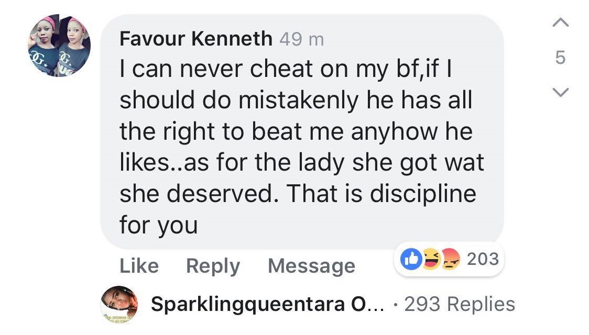Screen dimensions: 589x335
Task: Open Favour Kenneth's profile picture
Action: pos(59,46)
